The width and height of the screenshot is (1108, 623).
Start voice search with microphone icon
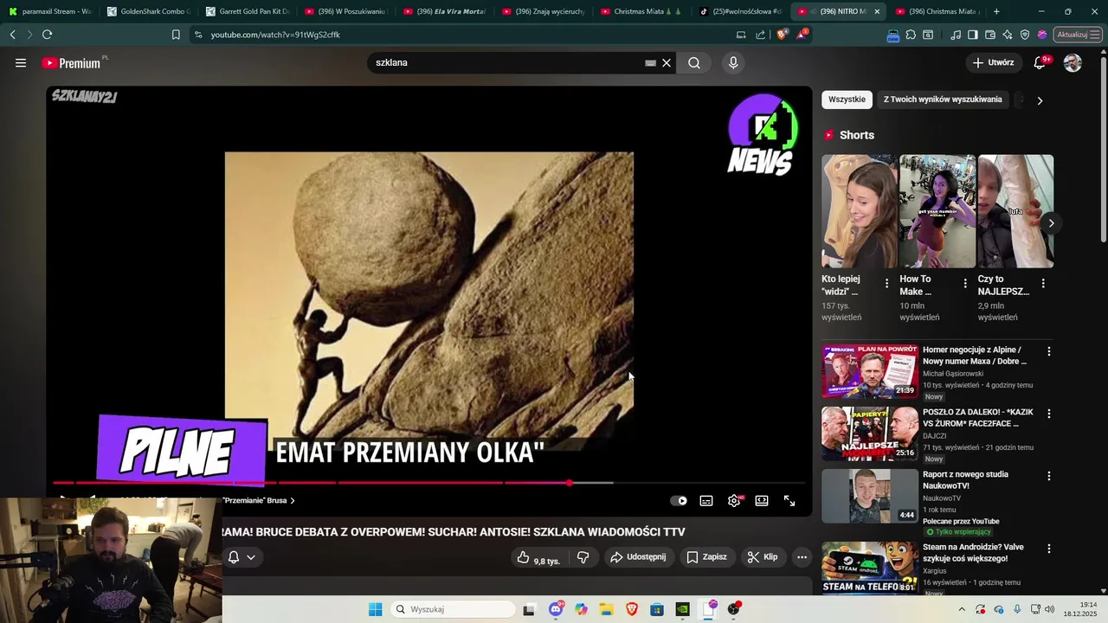click(733, 63)
